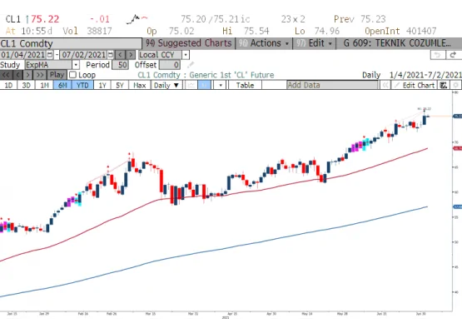Click the G 609: TEKNIK COZUMLE chart title
The width and height of the screenshot is (462, 333).
[397, 43]
